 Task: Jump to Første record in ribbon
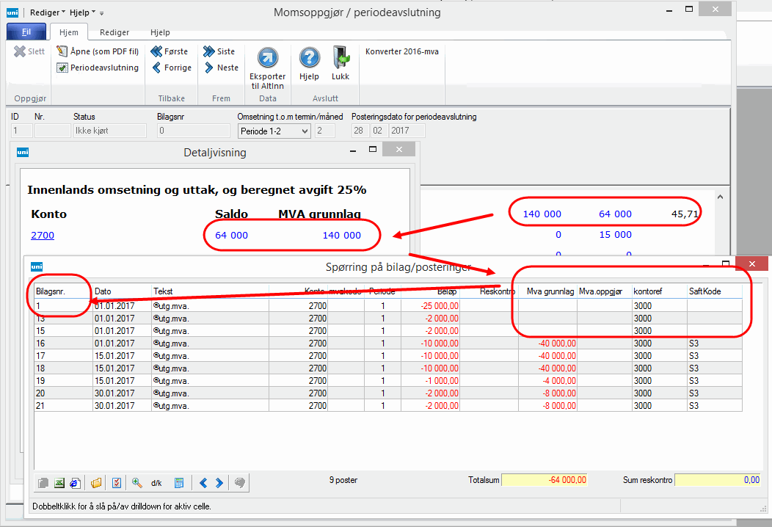pos(170,51)
